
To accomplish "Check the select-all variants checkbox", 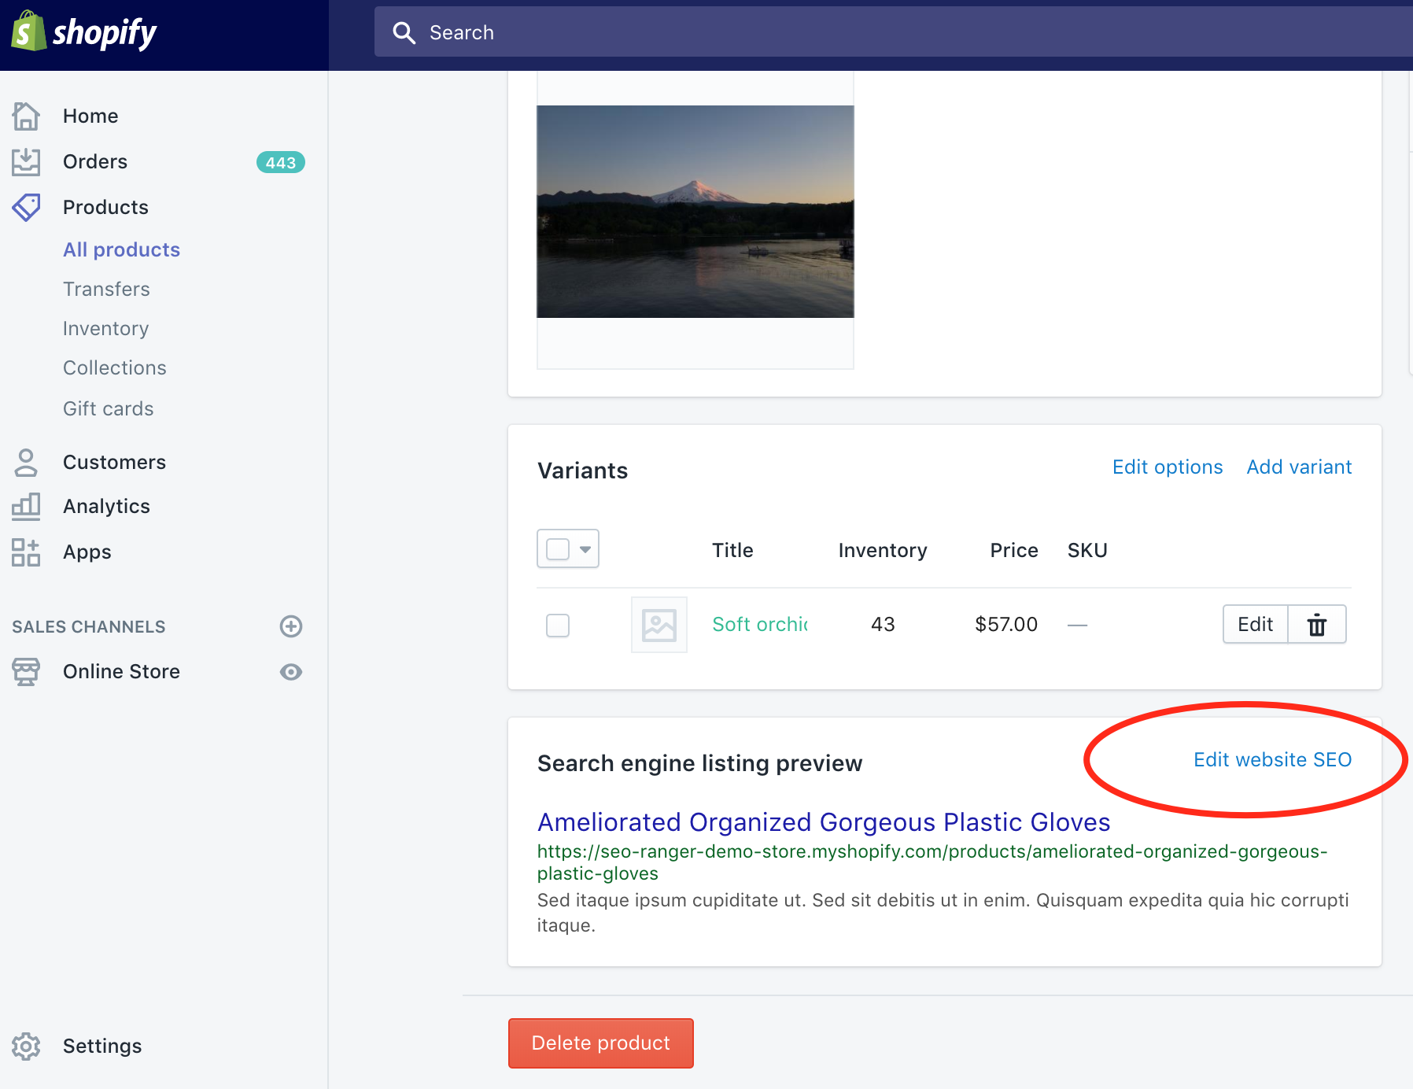I will [x=559, y=548].
